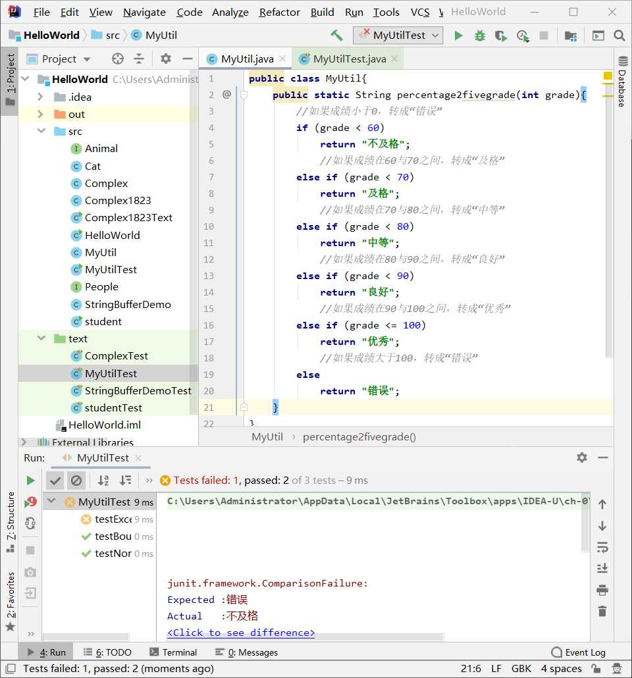
Task: Toggle show passed tests checkmark button
Action: [55, 481]
